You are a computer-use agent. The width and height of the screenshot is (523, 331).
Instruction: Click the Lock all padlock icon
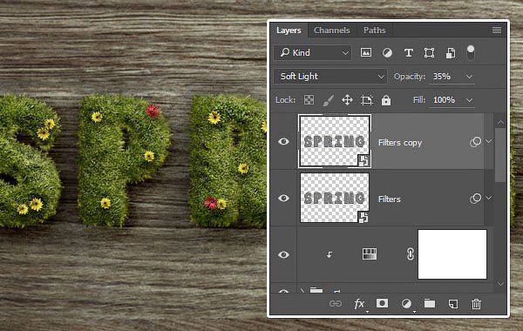pyautogui.click(x=386, y=99)
